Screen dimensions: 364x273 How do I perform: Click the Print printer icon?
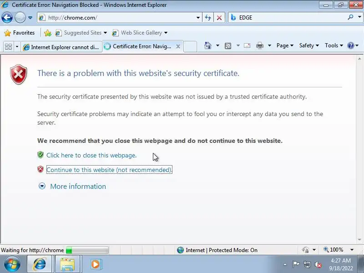(x=259, y=45)
